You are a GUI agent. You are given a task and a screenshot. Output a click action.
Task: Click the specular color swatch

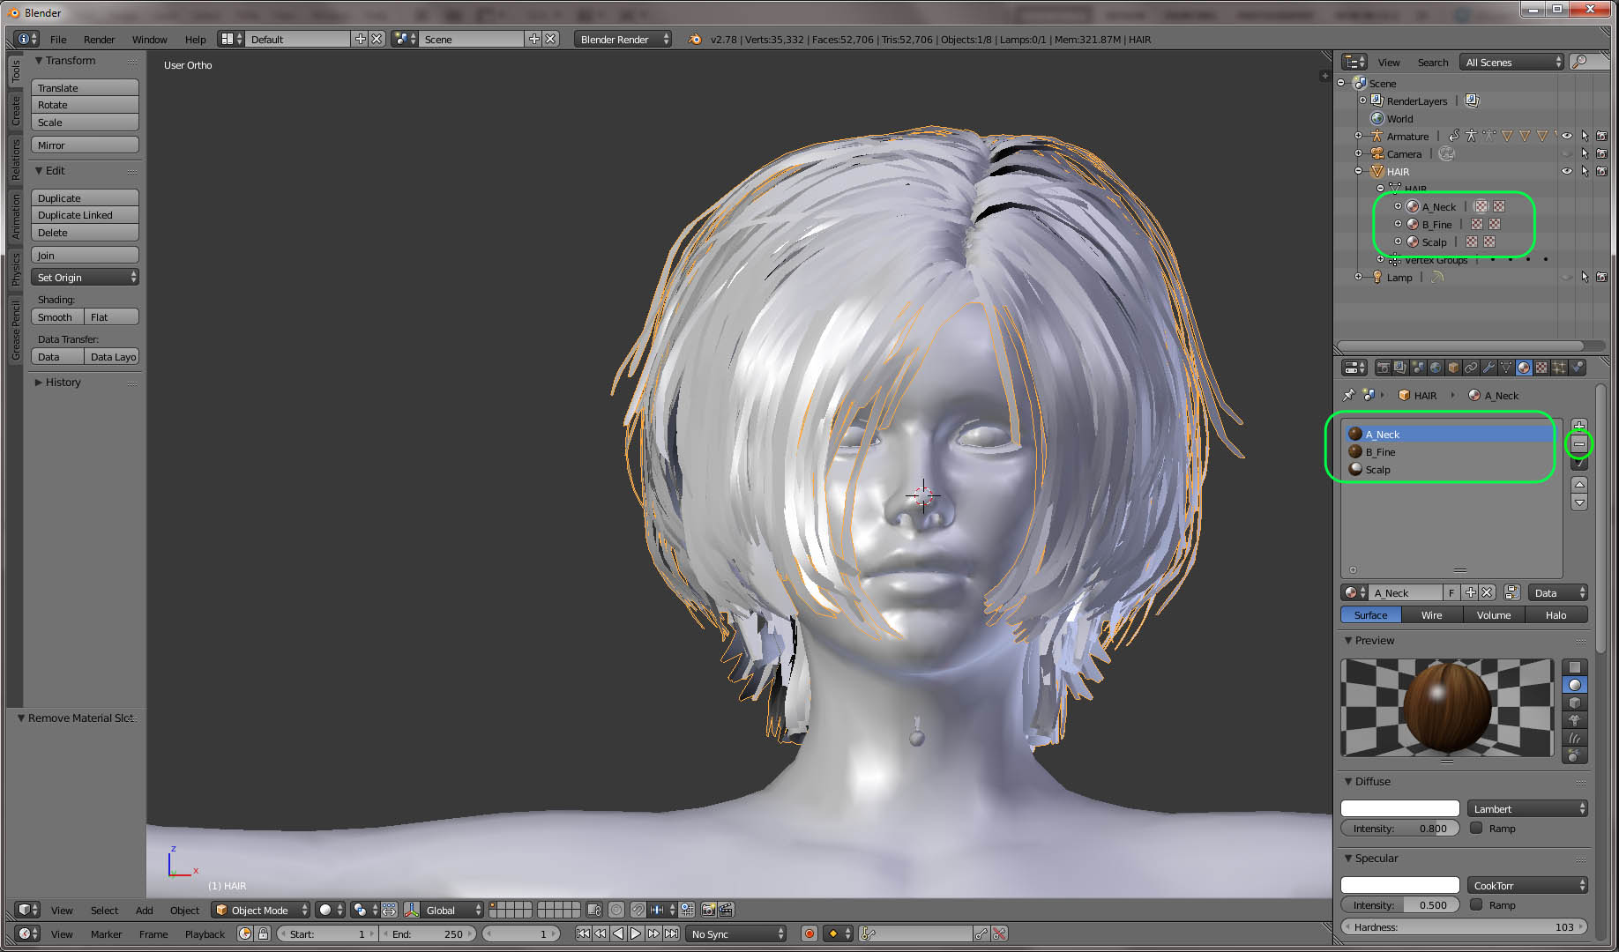[1400, 885]
